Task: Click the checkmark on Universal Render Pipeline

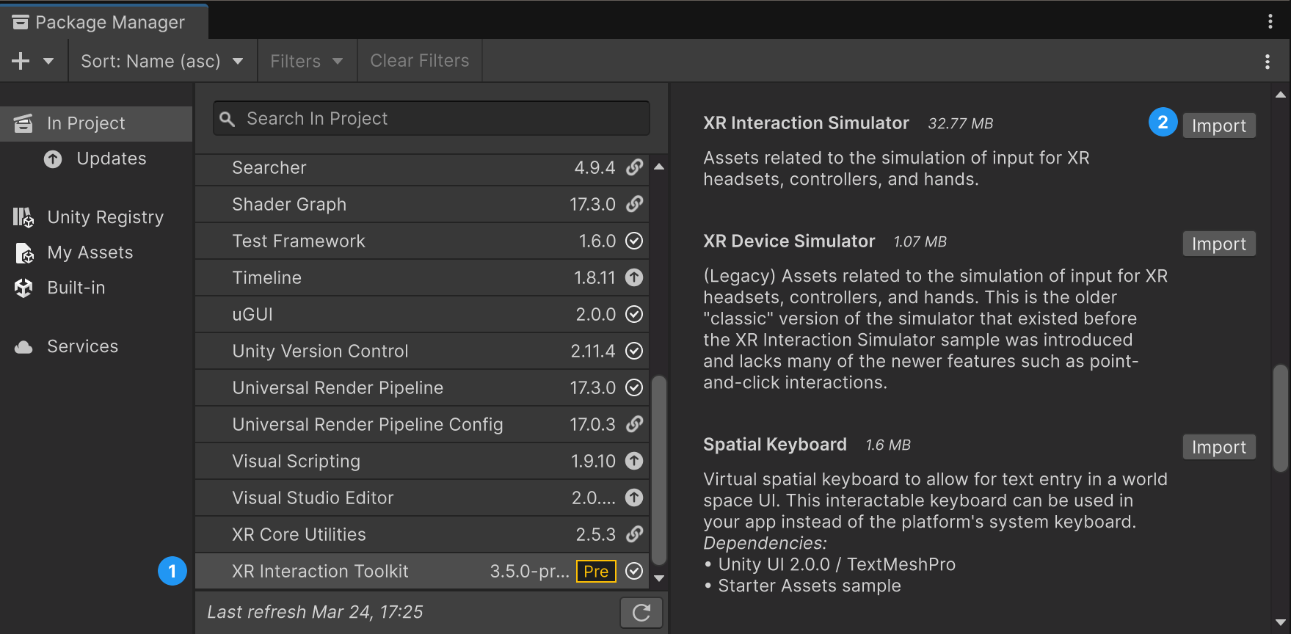Action: click(634, 387)
